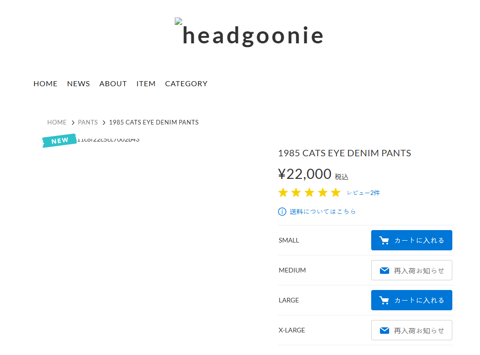This screenshot has width=480, height=355.
Task: Request restock notice for MEDIUM size
Action: [411, 270]
